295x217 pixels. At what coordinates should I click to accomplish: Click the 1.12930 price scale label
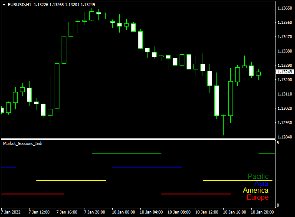click(285, 122)
